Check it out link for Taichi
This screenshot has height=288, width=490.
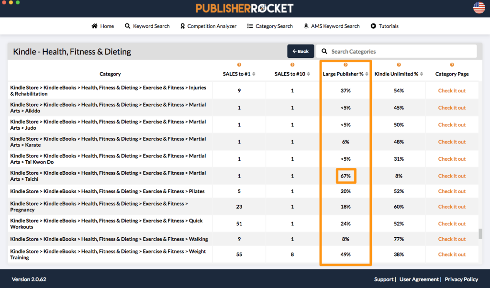(452, 176)
